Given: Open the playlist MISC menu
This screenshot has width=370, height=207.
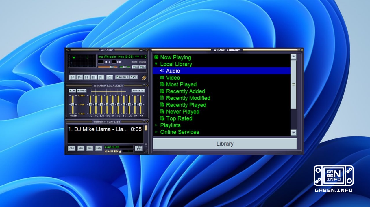Looking at the screenshot, I should [x=99, y=148].
